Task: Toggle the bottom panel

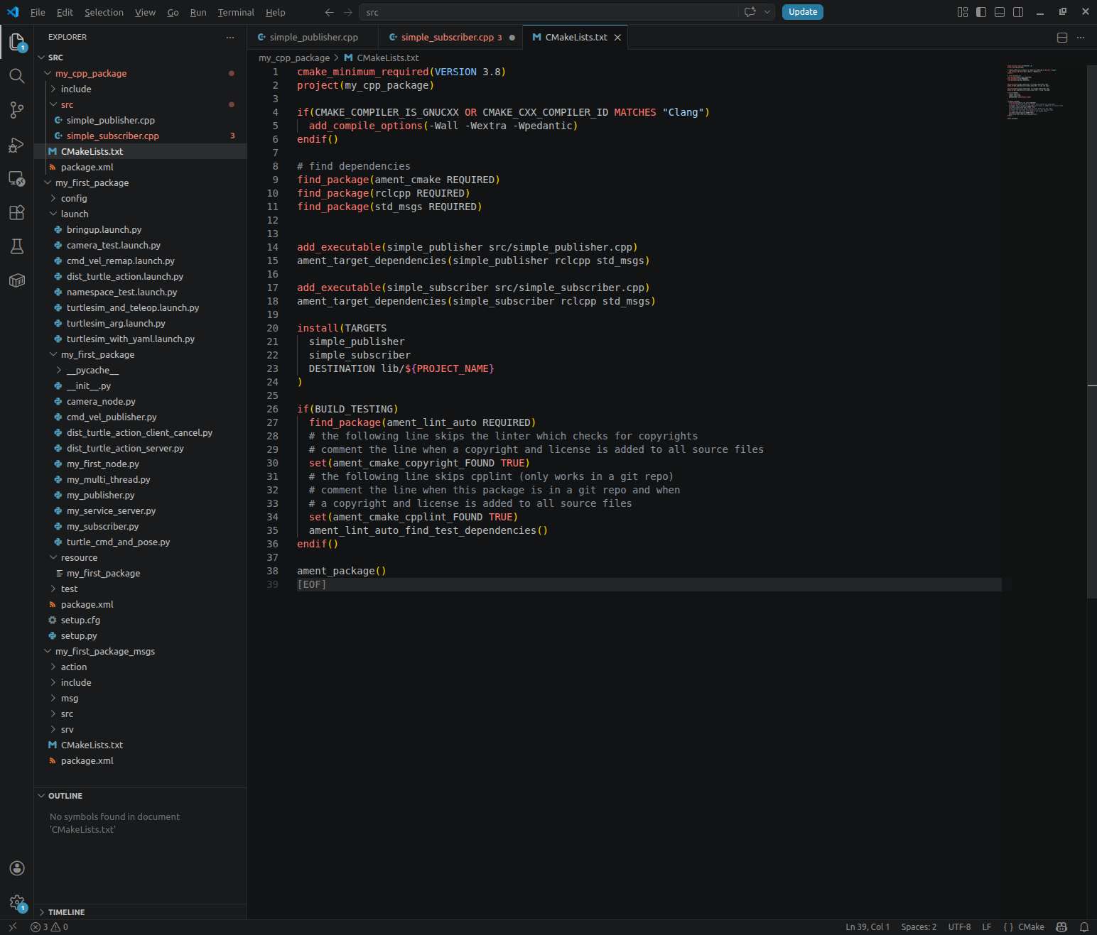Action: tap(1000, 12)
